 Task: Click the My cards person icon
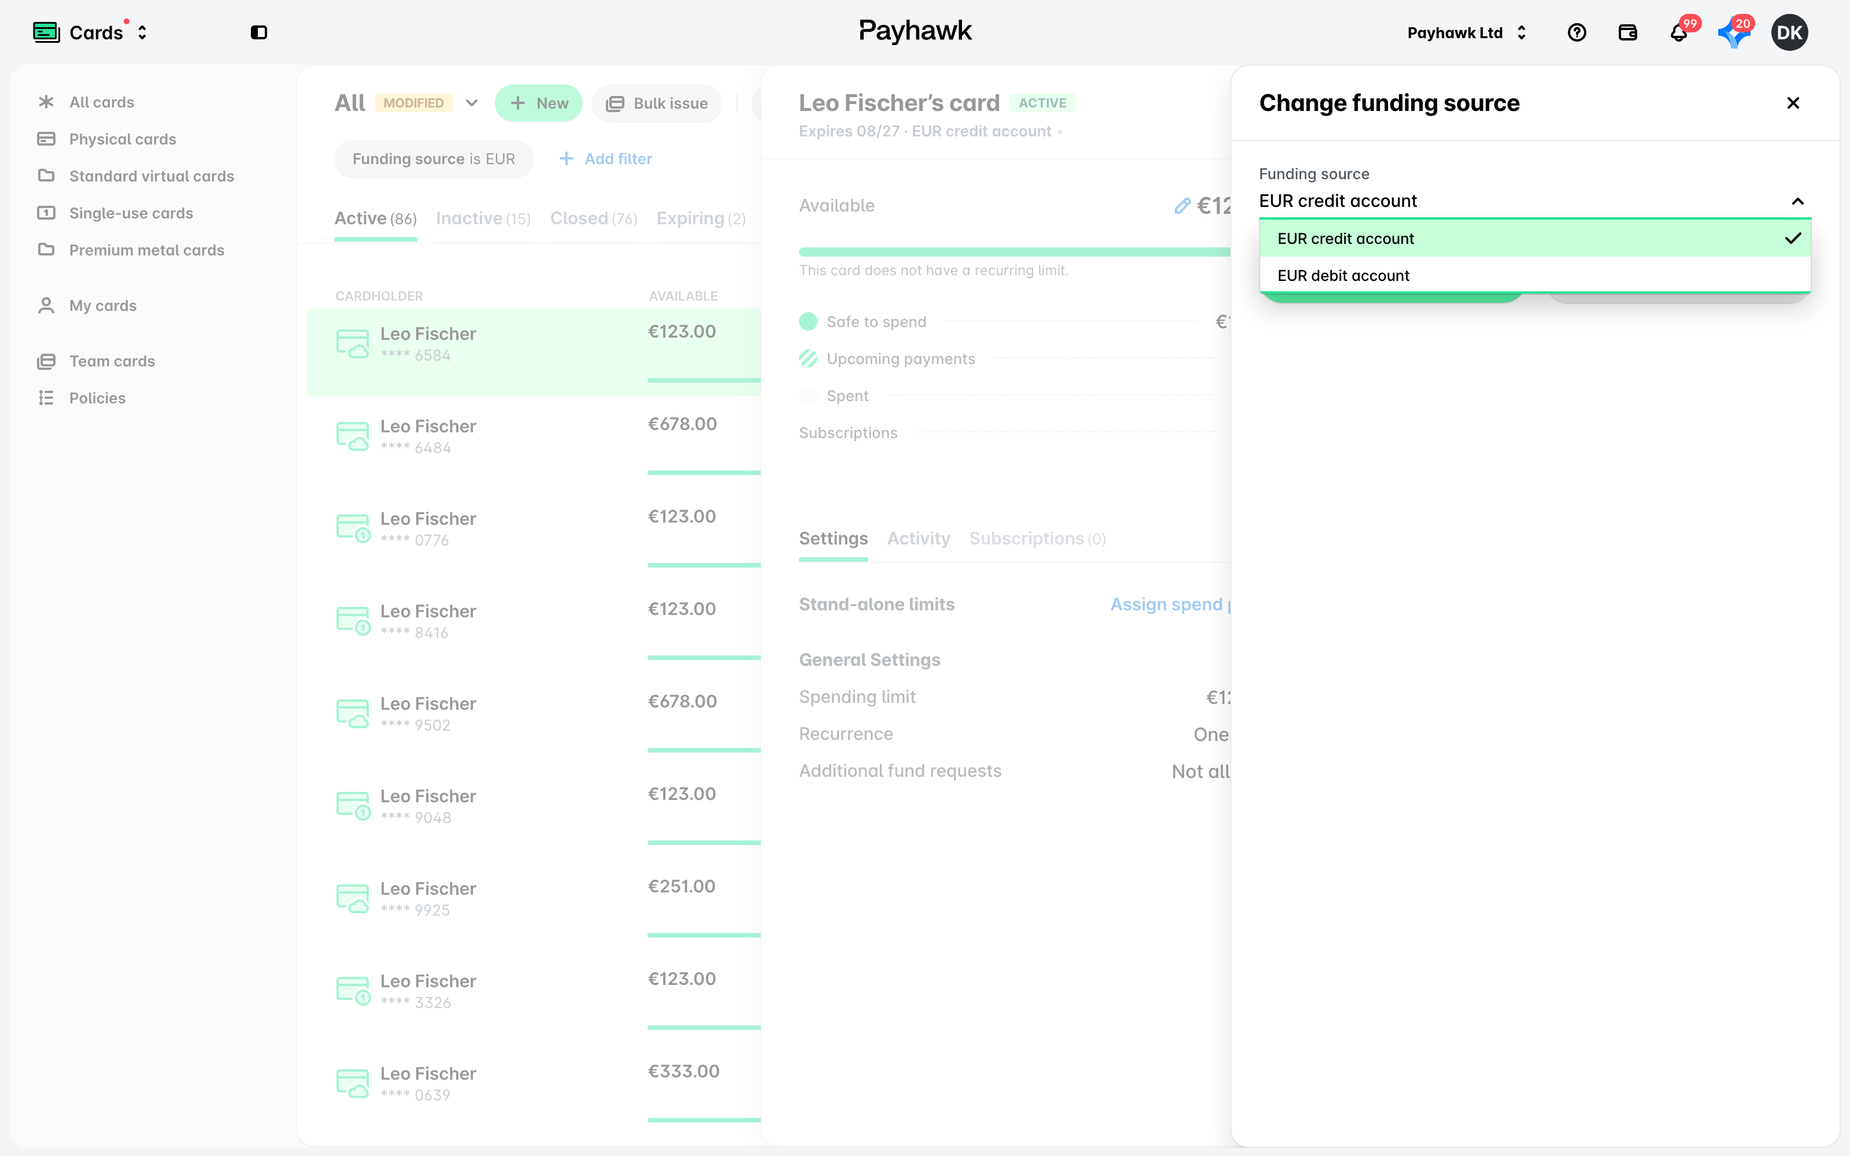pyautogui.click(x=46, y=305)
